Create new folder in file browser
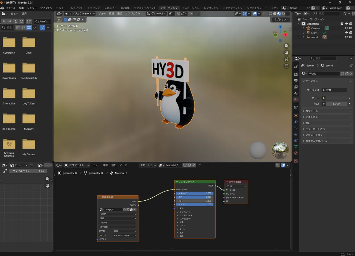Viewport: 355px width, 256px height. tap(29, 21)
